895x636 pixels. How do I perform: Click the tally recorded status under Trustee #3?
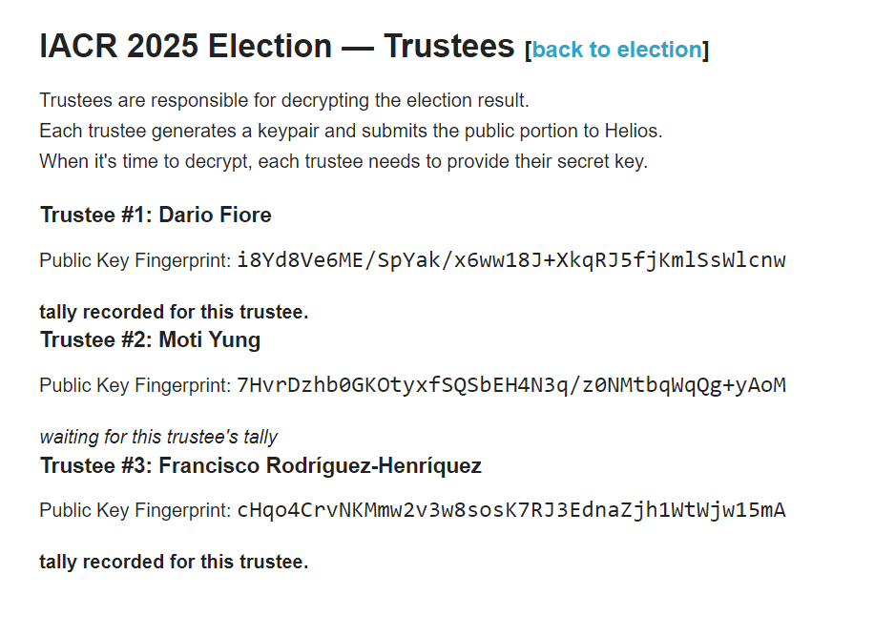click(x=174, y=562)
